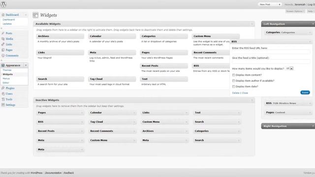315x177 pixels.
Task: Click the Posts pushpin icon
Action: pos(3,33)
